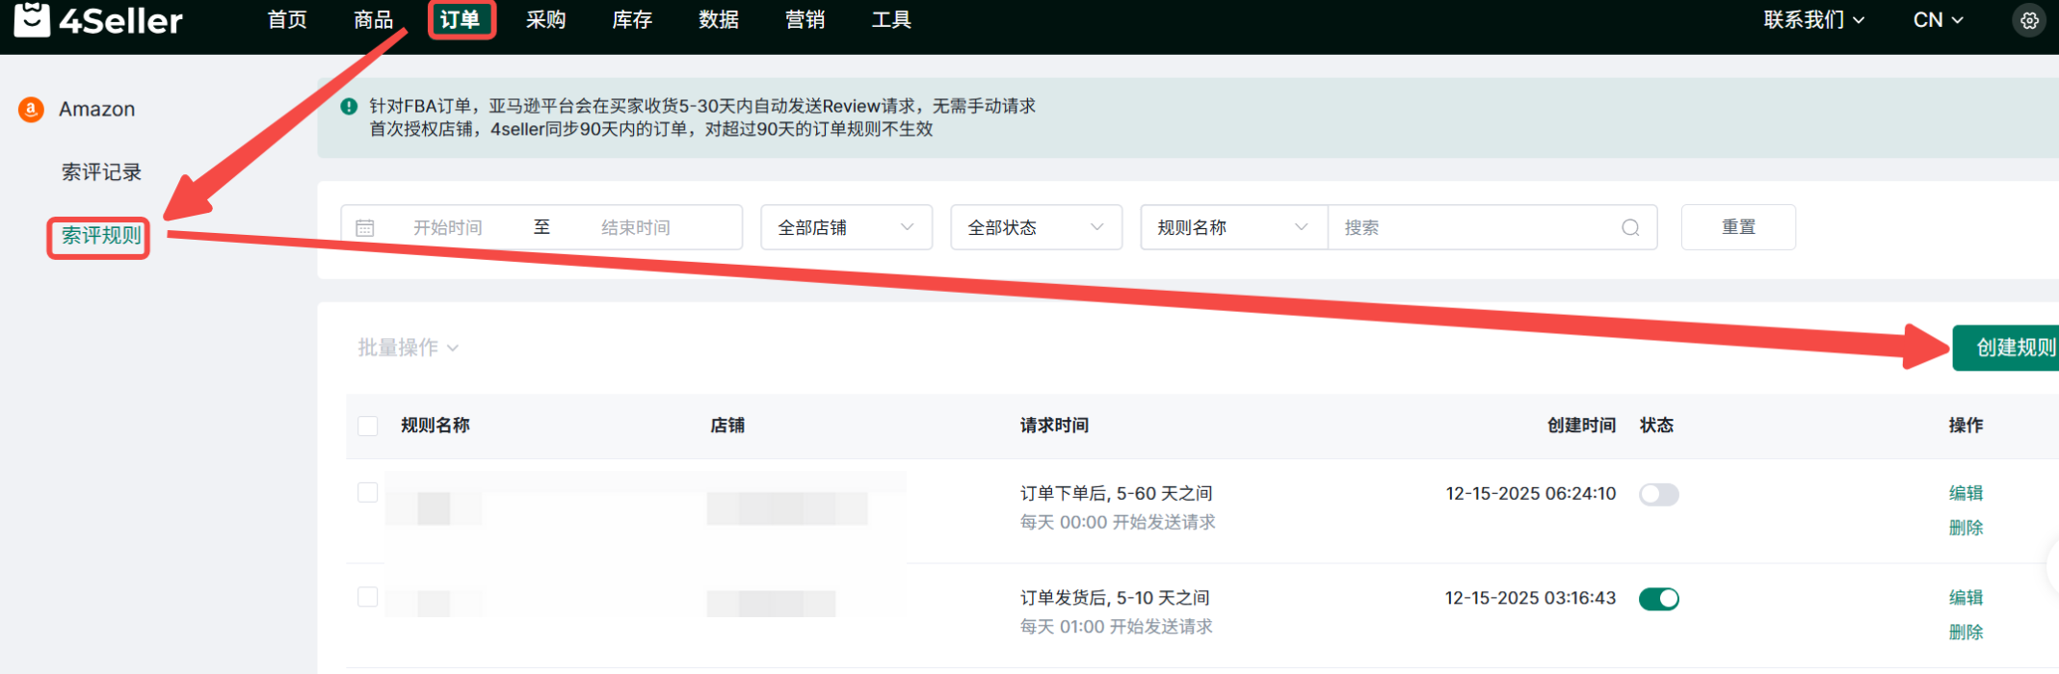Viewport: 2059px width, 674px height.
Task: Click the green info notice icon
Action: click(349, 107)
